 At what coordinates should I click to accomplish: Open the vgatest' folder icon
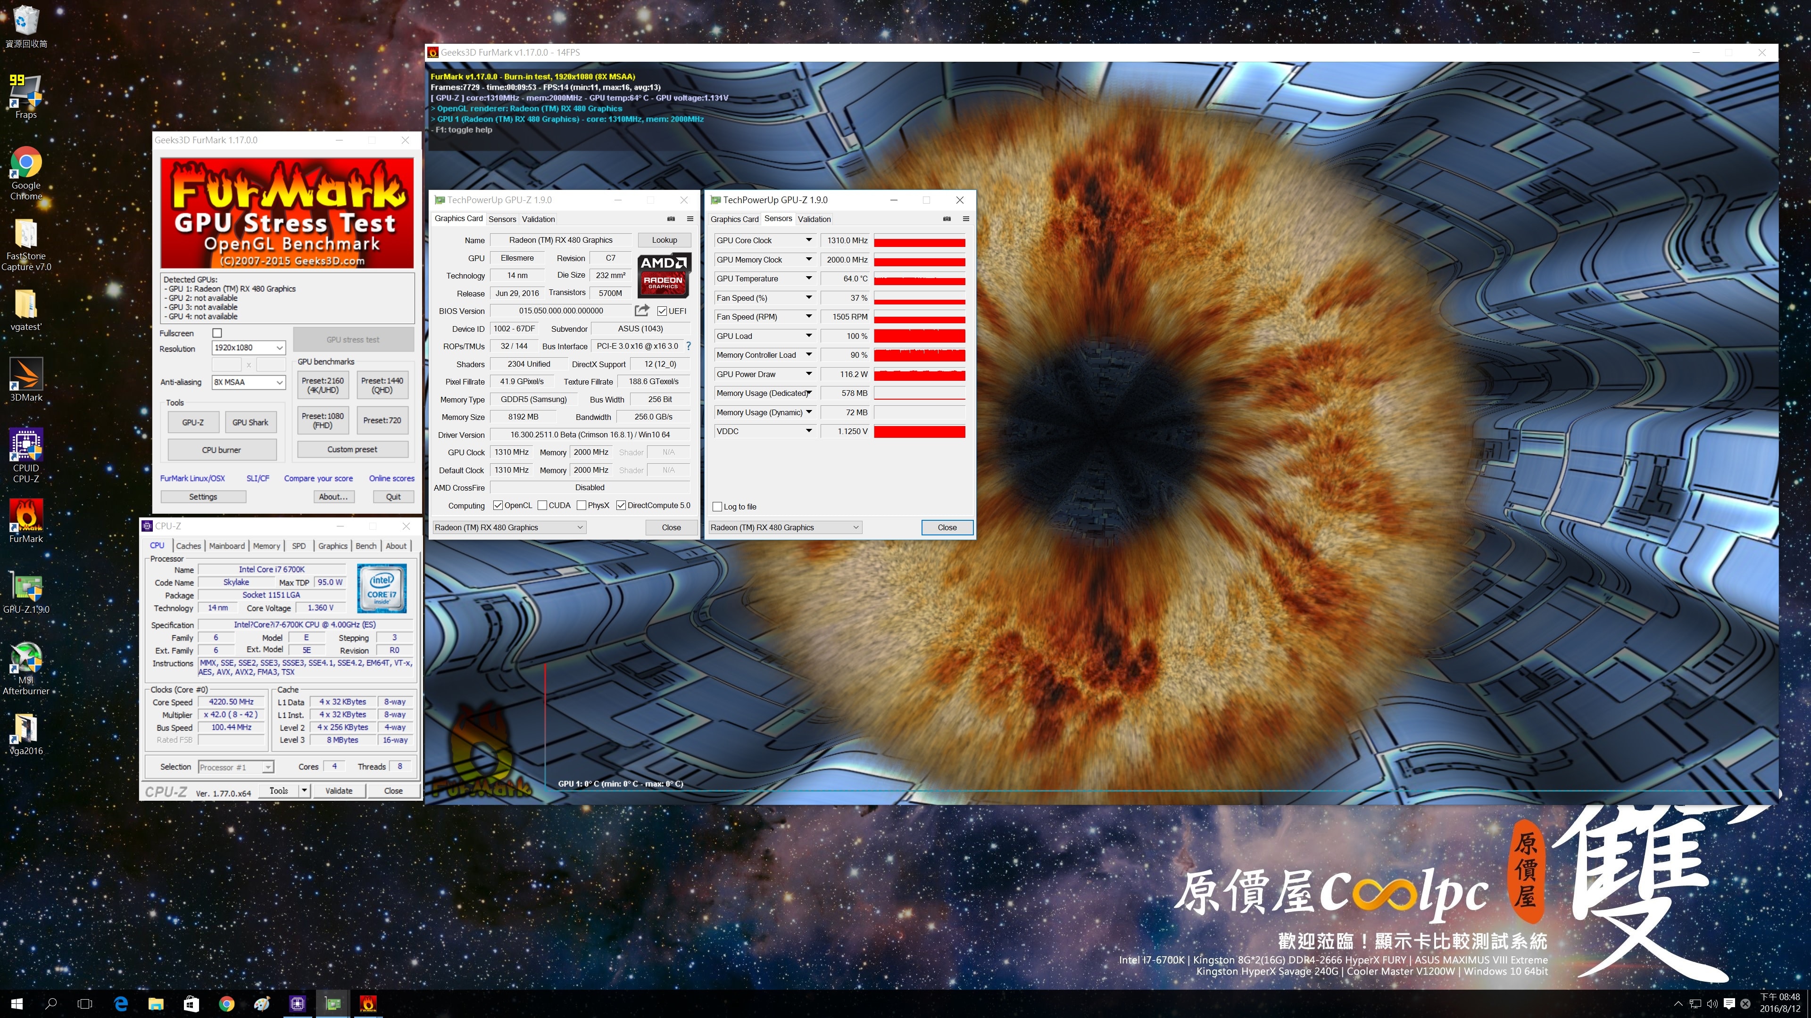tap(26, 309)
